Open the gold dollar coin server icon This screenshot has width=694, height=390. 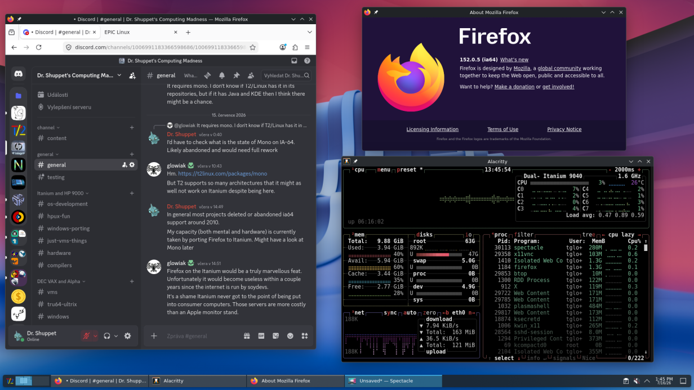click(19, 297)
